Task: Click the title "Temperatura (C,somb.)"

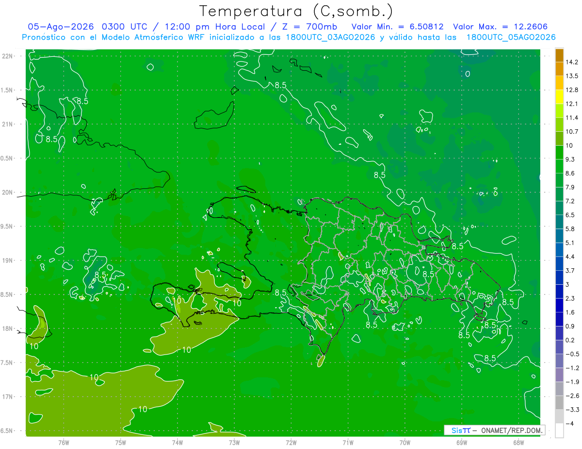Action: [296, 11]
